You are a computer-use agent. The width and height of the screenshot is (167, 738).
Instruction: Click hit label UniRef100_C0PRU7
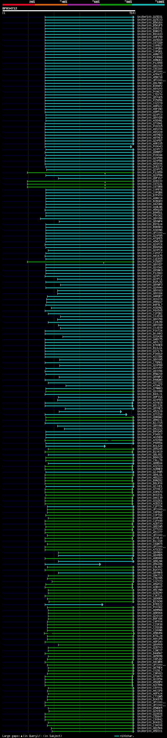(150, 46)
